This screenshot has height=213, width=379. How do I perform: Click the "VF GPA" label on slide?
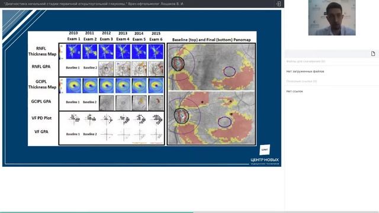coord(41,131)
